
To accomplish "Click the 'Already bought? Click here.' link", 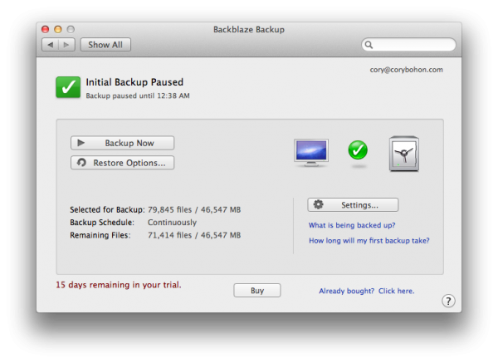I will 366,291.
